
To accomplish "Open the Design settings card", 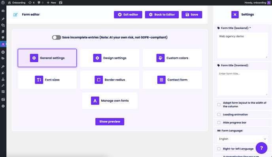I will click(110, 58).
